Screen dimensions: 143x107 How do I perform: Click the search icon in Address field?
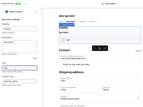click(138, 98)
